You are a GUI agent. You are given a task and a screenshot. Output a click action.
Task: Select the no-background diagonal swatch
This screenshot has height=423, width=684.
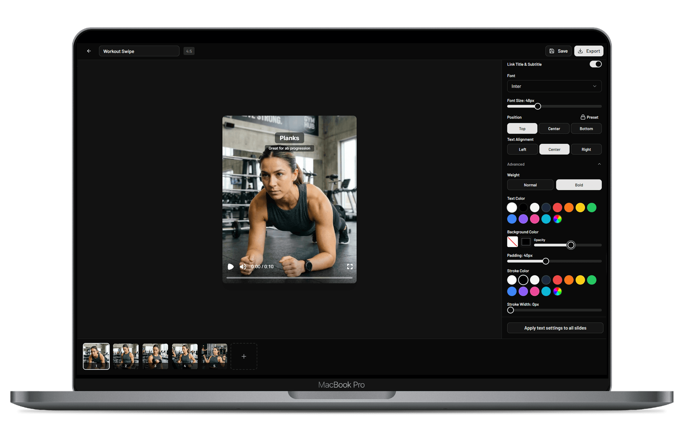512,241
